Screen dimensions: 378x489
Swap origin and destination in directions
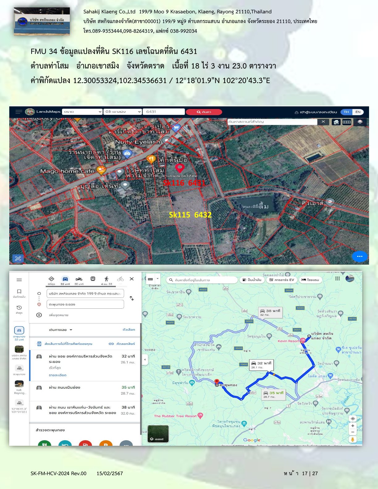click(132, 298)
